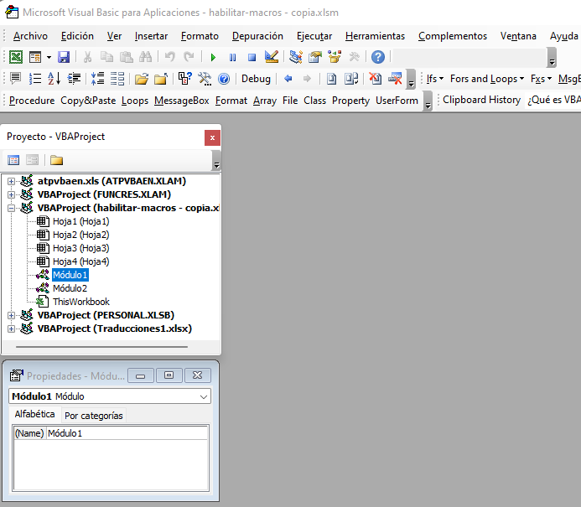
Task: Open the Archivo menu
Action: [x=30, y=36]
